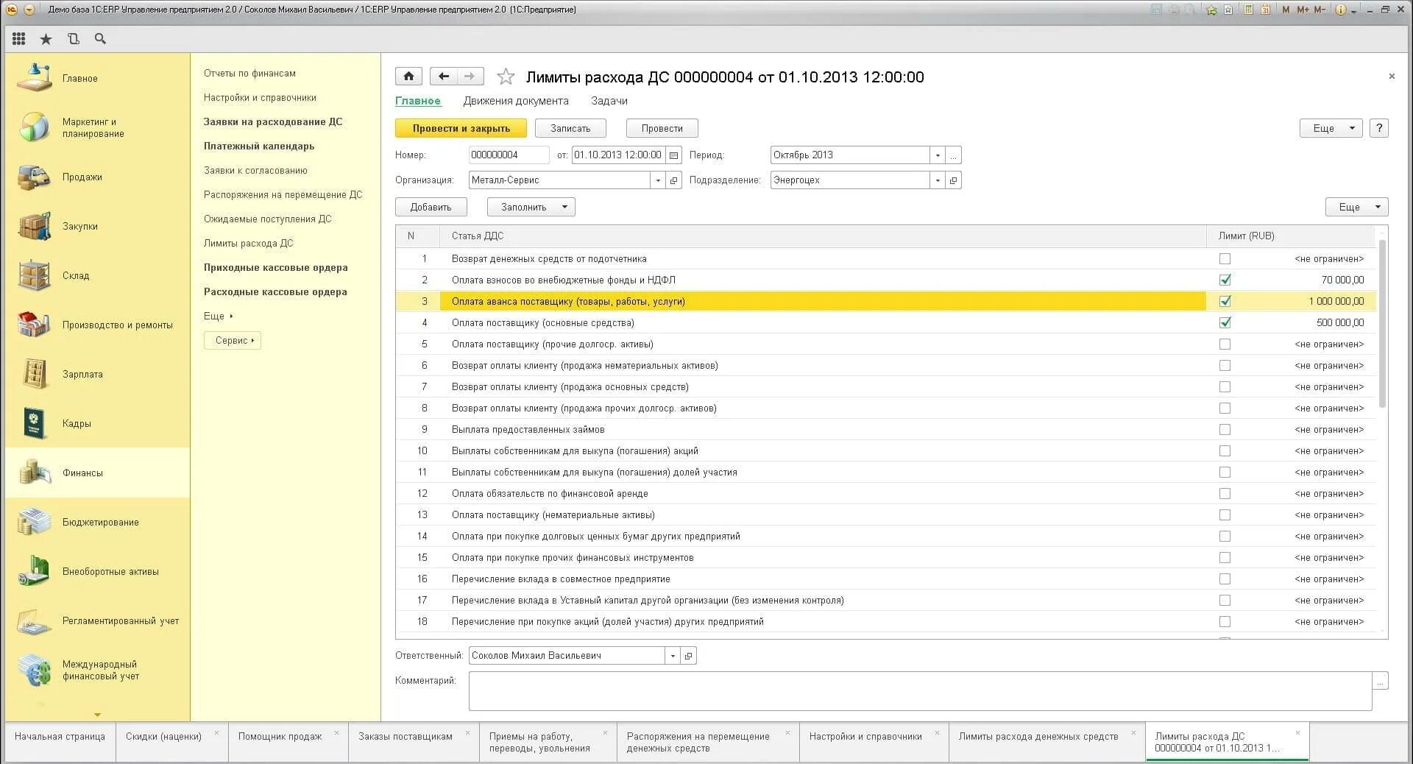Open the Энергоцех department card icon
1413x764 pixels.
pyautogui.click(x=954, y=180)
